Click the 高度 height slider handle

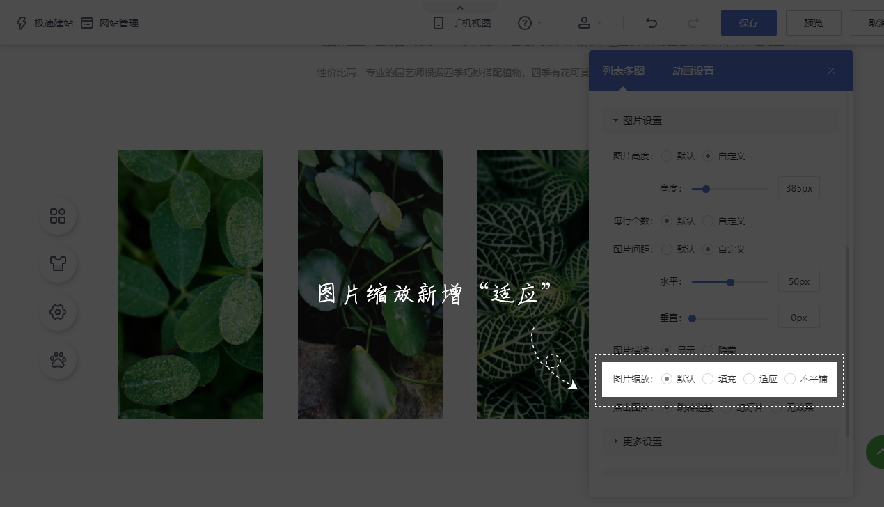coord(706,189)
